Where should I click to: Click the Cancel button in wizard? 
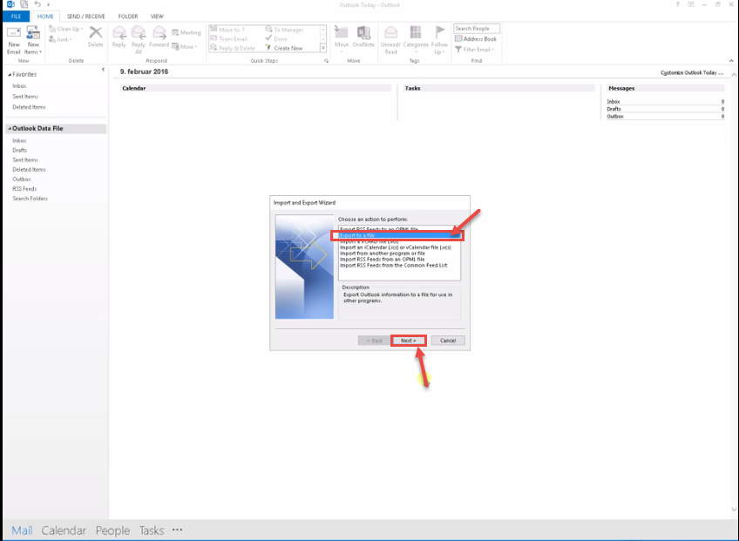(448, 341)
